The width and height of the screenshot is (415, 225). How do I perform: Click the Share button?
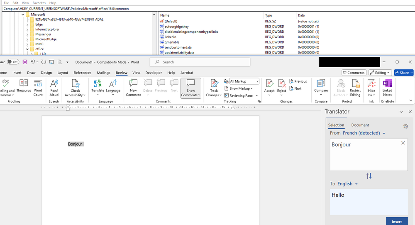(404, 73)
